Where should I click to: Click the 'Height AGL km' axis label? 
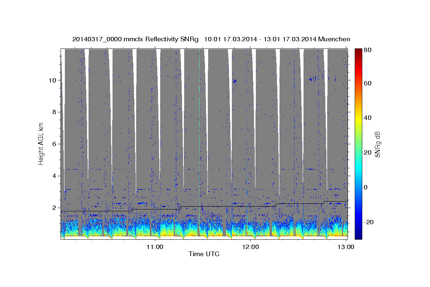click(41, 143)
